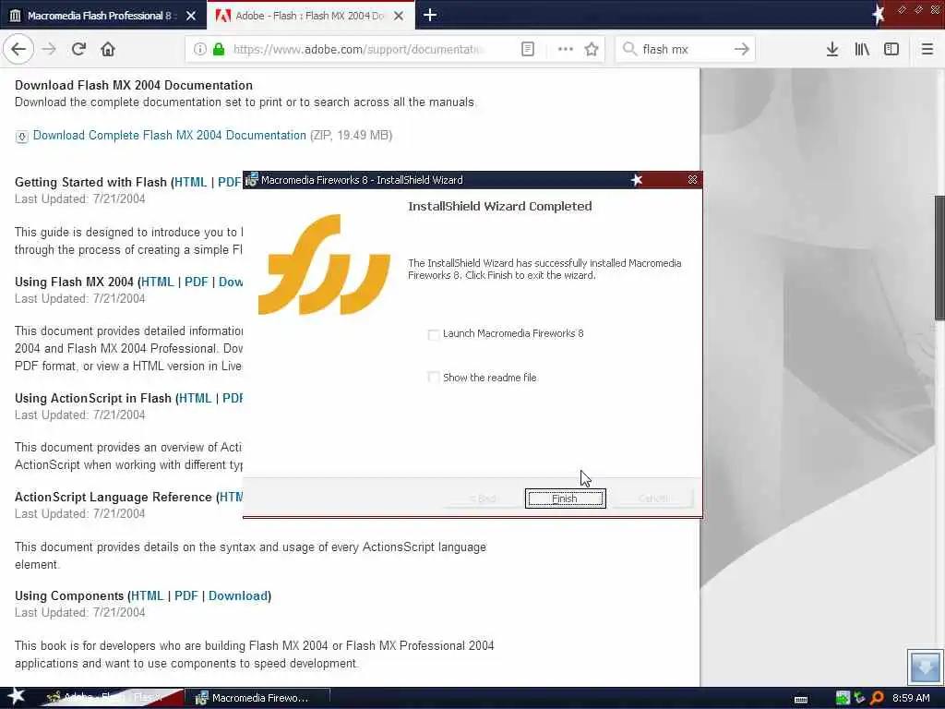
Task: Click the green padlock security icon
Action: 219,49
